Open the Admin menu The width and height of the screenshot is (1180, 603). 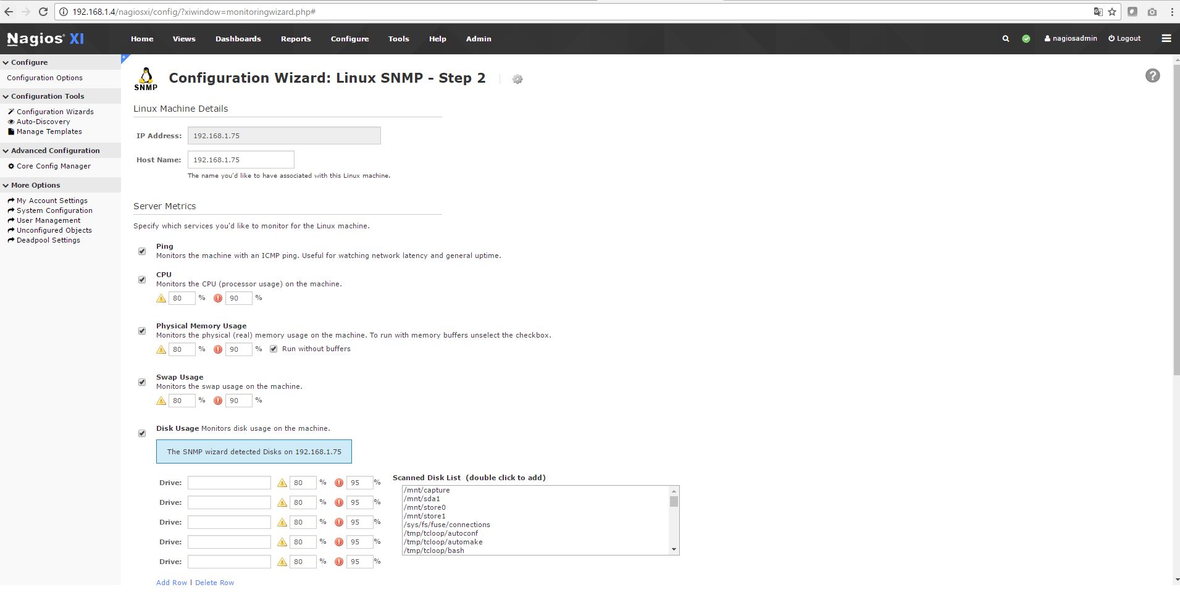478,38
